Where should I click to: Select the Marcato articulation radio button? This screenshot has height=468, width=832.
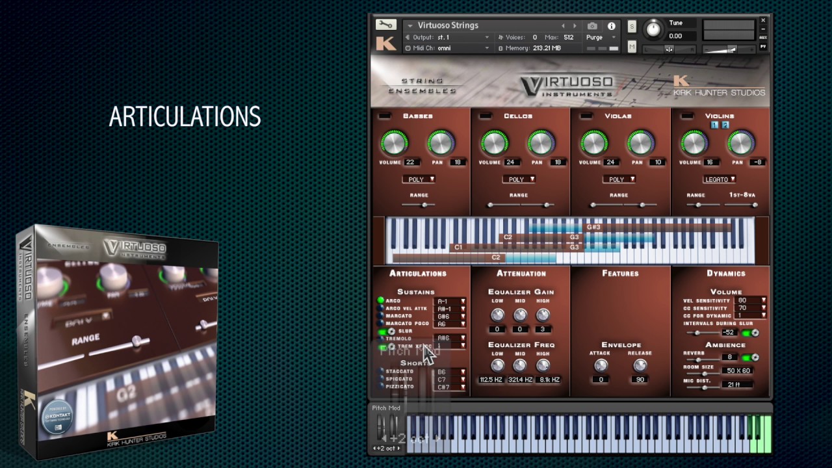[x=381, y=316]
